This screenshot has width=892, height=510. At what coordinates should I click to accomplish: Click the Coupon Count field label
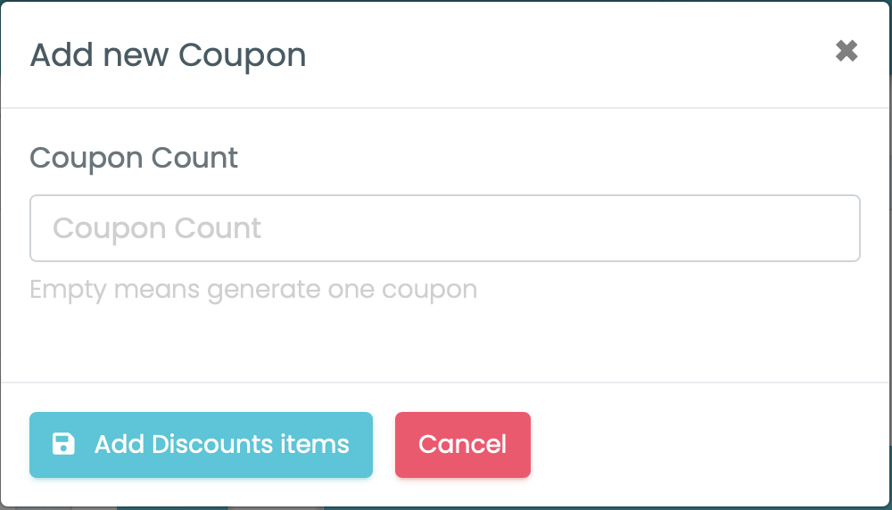(x=134, y=158)
